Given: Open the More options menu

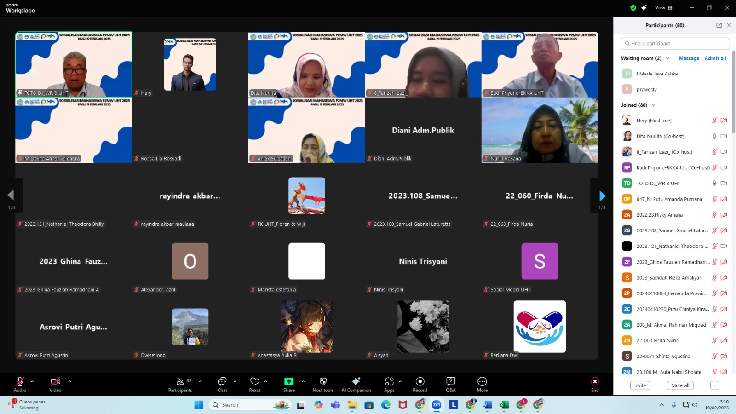Looking at the screenshot, I should 482,384.
